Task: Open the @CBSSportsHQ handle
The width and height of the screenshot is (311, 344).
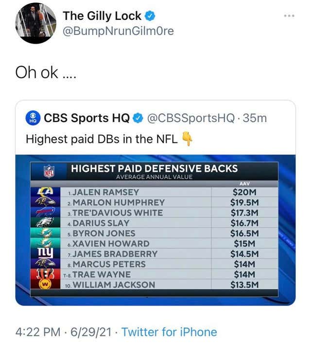Action: click(x=190, y=118)
